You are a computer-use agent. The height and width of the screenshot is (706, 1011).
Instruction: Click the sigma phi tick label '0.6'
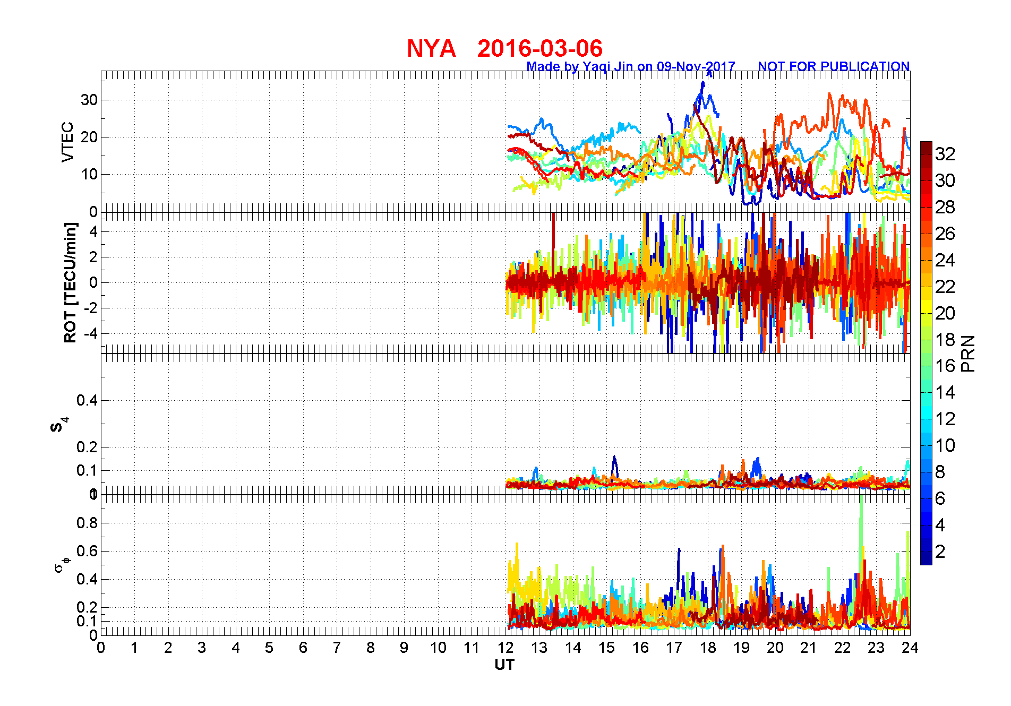(87, 551)
